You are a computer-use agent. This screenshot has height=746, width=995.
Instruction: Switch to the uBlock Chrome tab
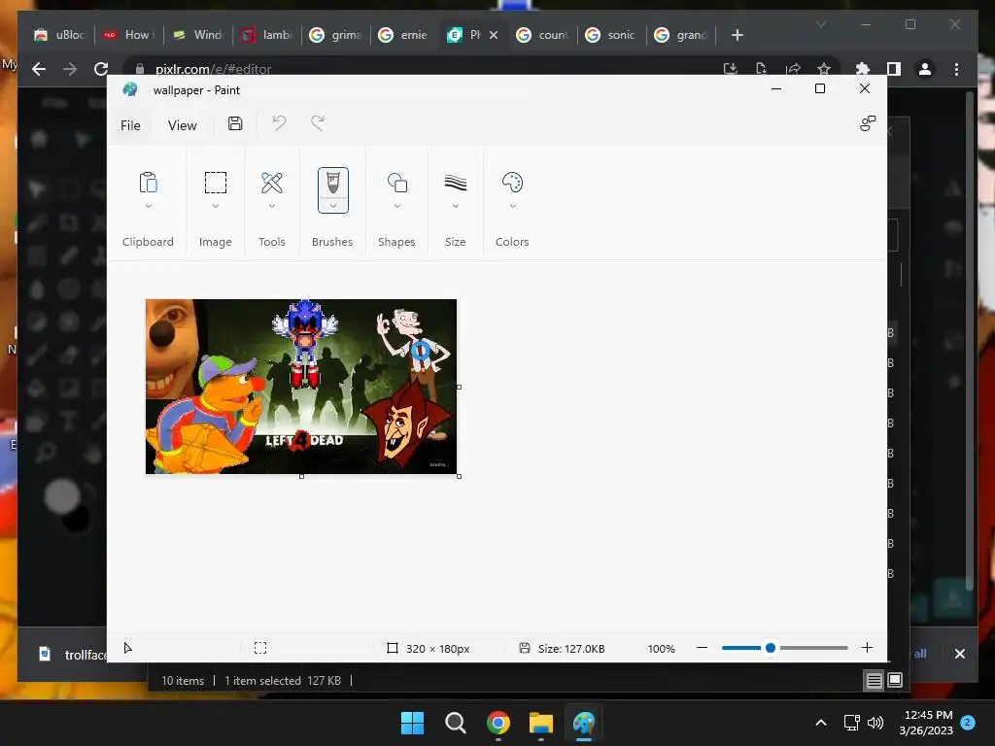tap(59, 35)
